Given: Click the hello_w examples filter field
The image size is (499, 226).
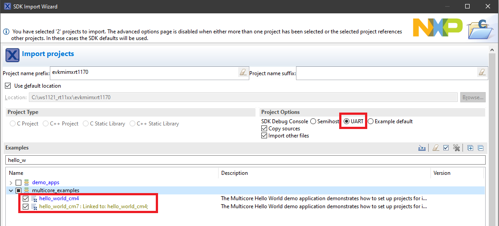Looking at the screenshot, I should coord(245,160).
